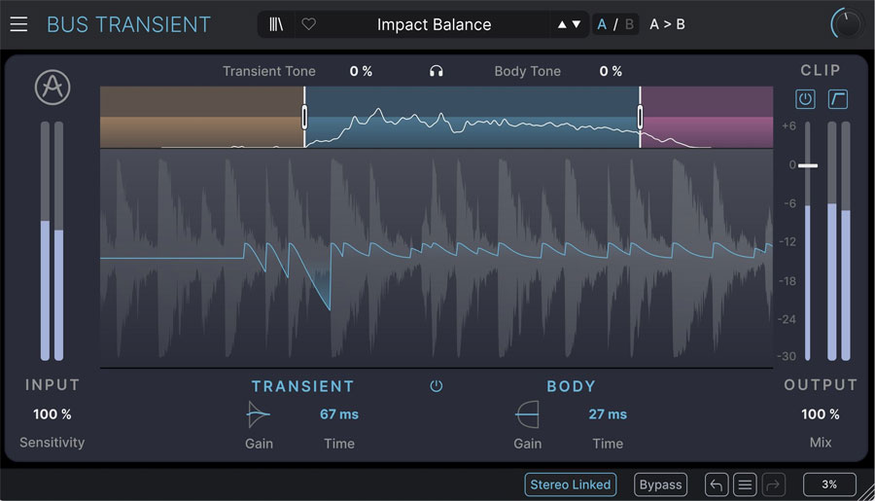The image size is (875, 501).
Task: Switch to state A
Action: click(x=602, y=24)
